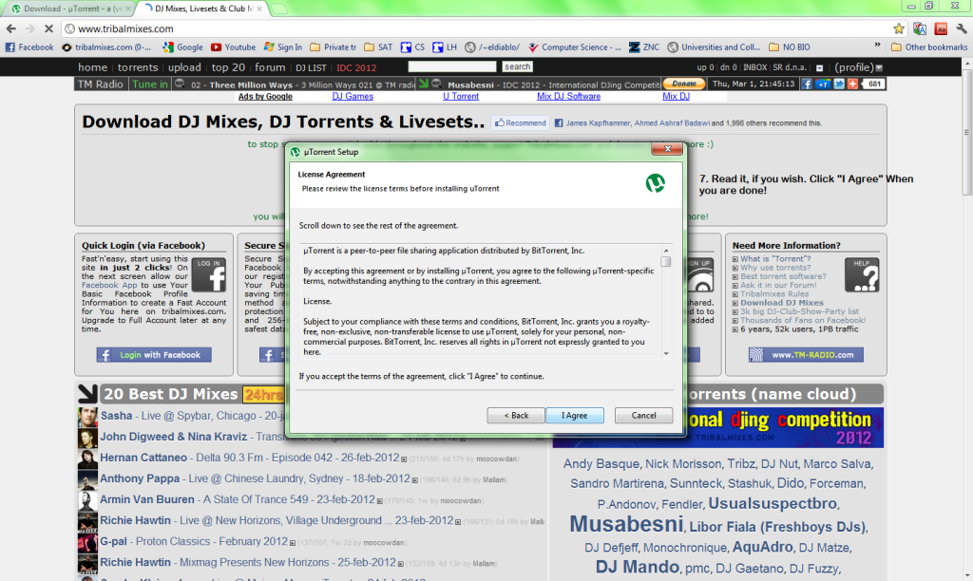The height and width of the screenshot is (581, 973).
Task: Click Cancel in the µTorrent Setup dialog
Action: (643, 416)
